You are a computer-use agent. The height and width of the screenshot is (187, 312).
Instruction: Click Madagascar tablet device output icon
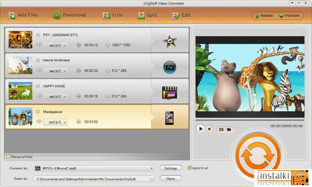(x=169, y=118)
